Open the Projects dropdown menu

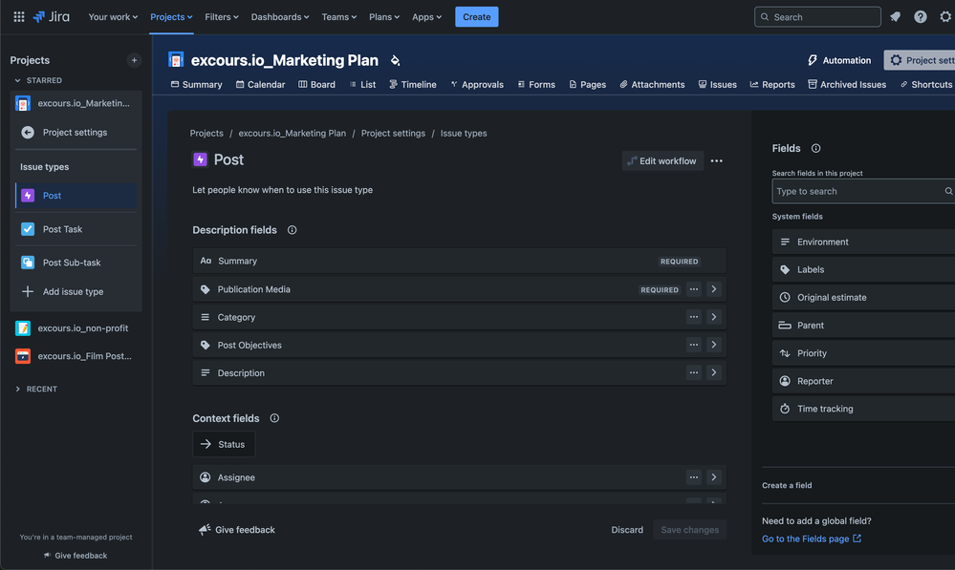(x=171, y=17)
